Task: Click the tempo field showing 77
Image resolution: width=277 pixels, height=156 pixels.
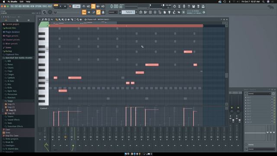Action: click(76, 6)
